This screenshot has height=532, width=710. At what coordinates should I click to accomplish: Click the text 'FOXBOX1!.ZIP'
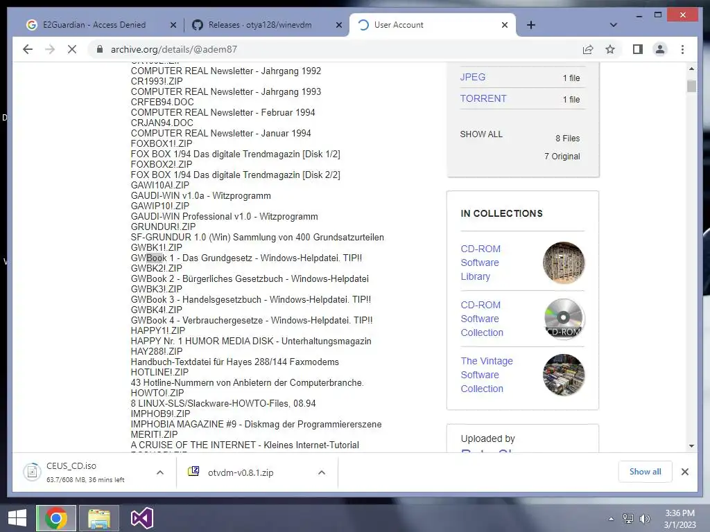pos(162,143)
